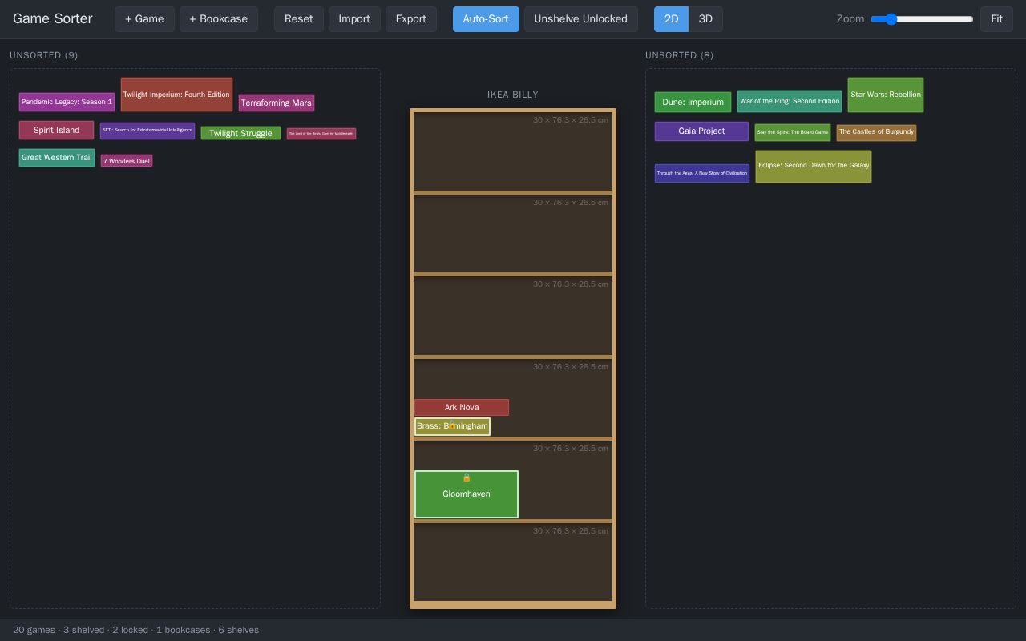Add a new game with + Game
This screenshot has height=641, width=1026.
tap(144, 19)
